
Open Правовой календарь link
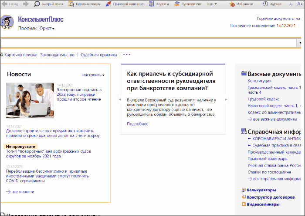click(267, 159)
